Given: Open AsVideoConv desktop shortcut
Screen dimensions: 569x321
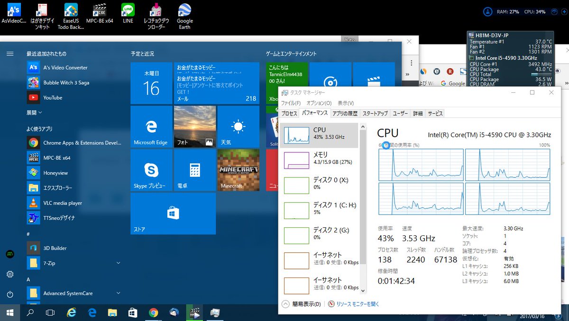Looking at the screenshot, I should (x=14, y=14).
